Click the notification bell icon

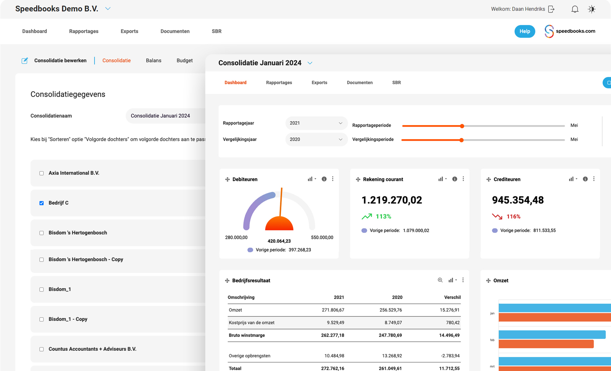[x=575, y=9]
